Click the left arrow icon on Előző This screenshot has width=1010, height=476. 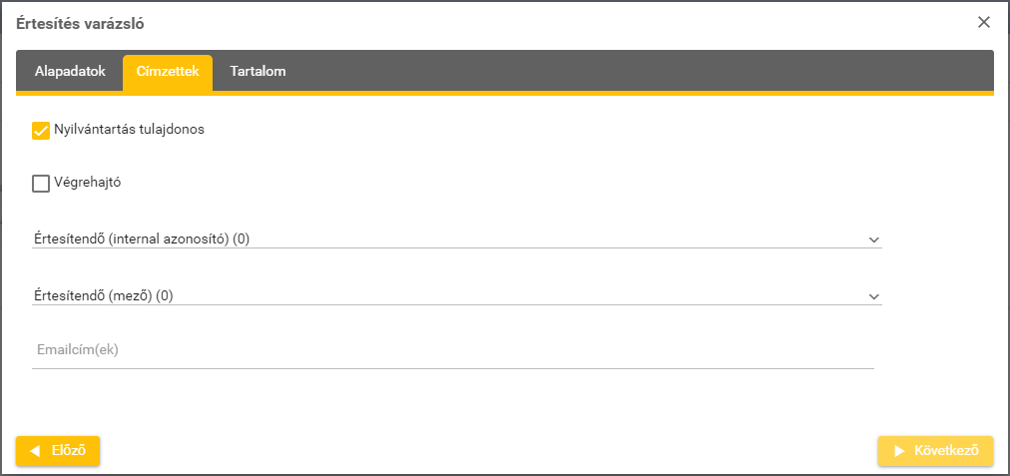tap(35, 451)
